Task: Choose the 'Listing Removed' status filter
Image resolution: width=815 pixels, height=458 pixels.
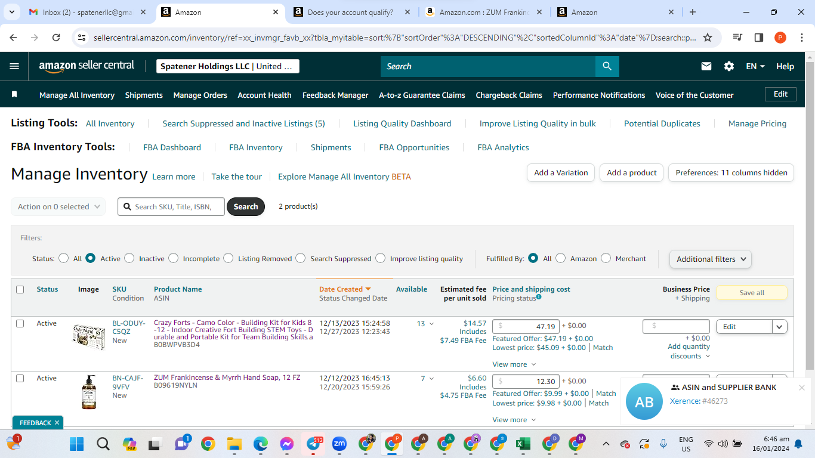Action: 229,258
